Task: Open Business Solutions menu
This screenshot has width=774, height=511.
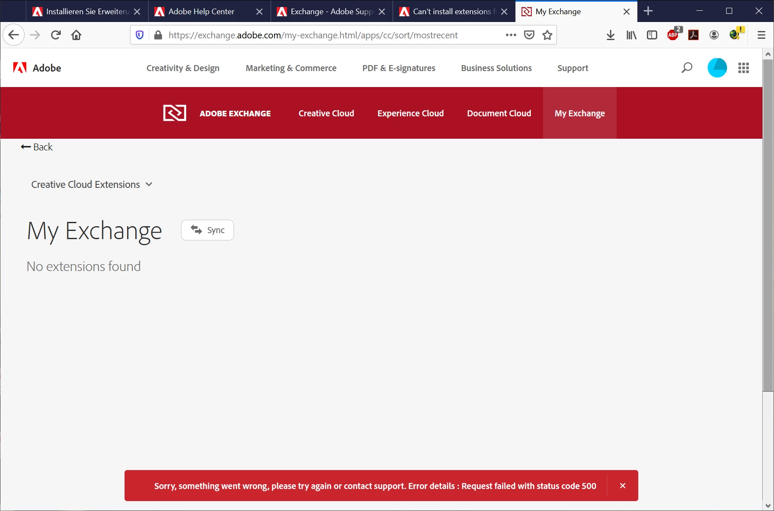Action: click(496, 68)
